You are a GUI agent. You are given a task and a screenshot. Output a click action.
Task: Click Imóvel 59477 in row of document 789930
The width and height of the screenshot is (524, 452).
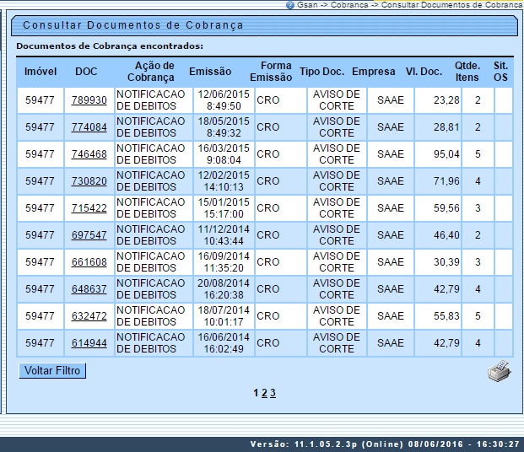[40, 100]
